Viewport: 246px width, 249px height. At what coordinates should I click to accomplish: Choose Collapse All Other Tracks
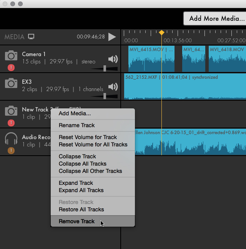(93, 171)
